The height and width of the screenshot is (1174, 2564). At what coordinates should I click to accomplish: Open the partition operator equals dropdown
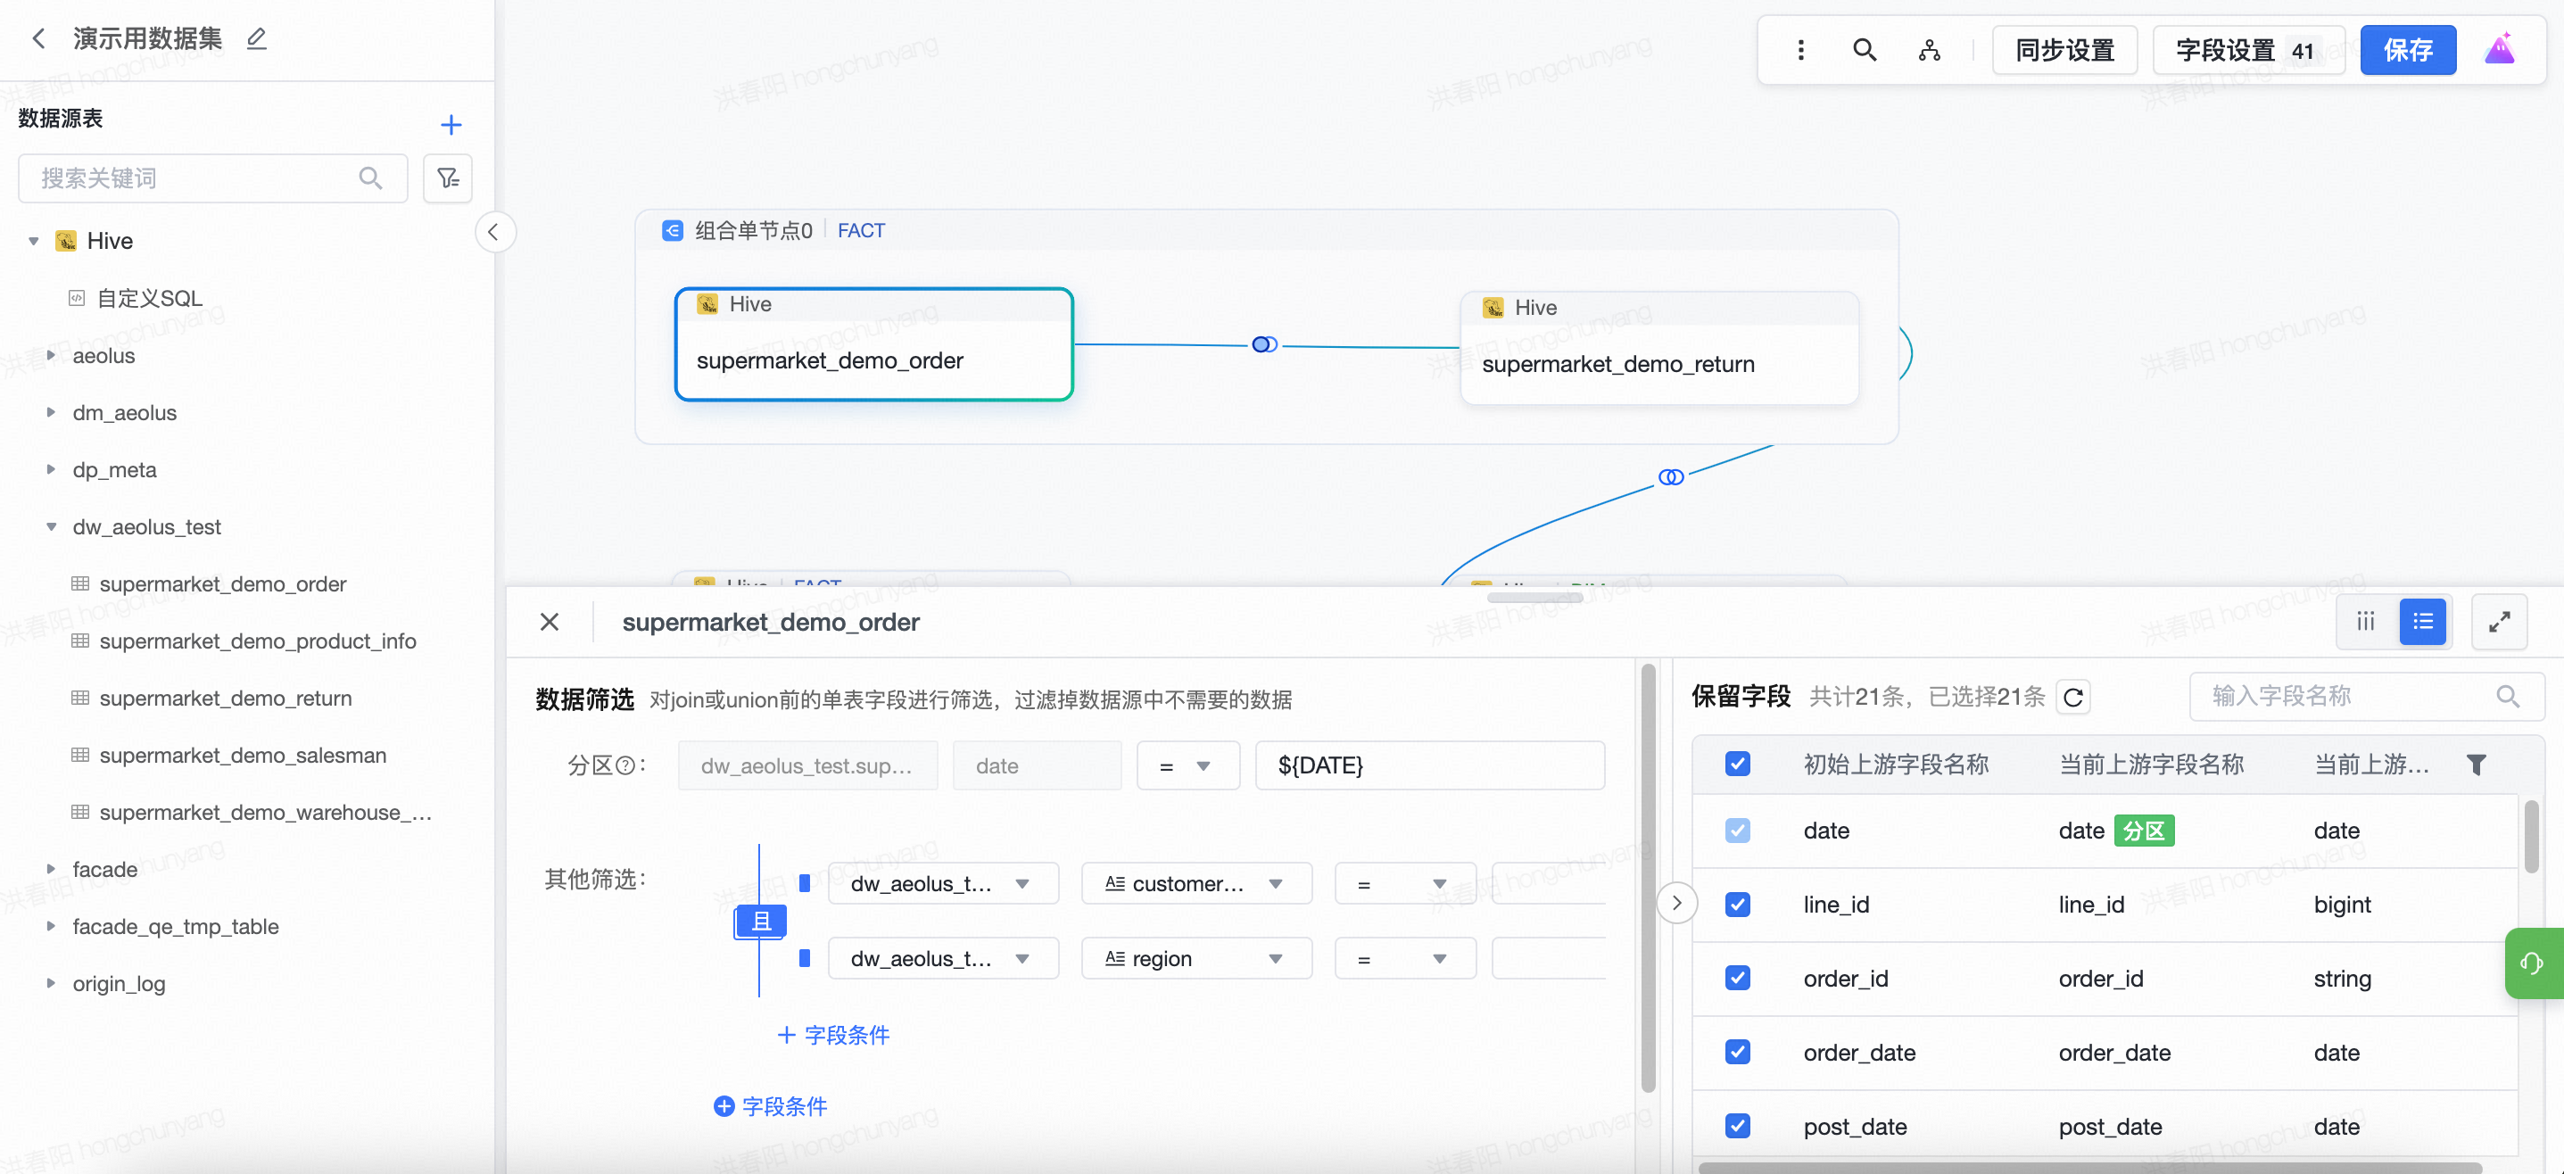point(1187,765)
